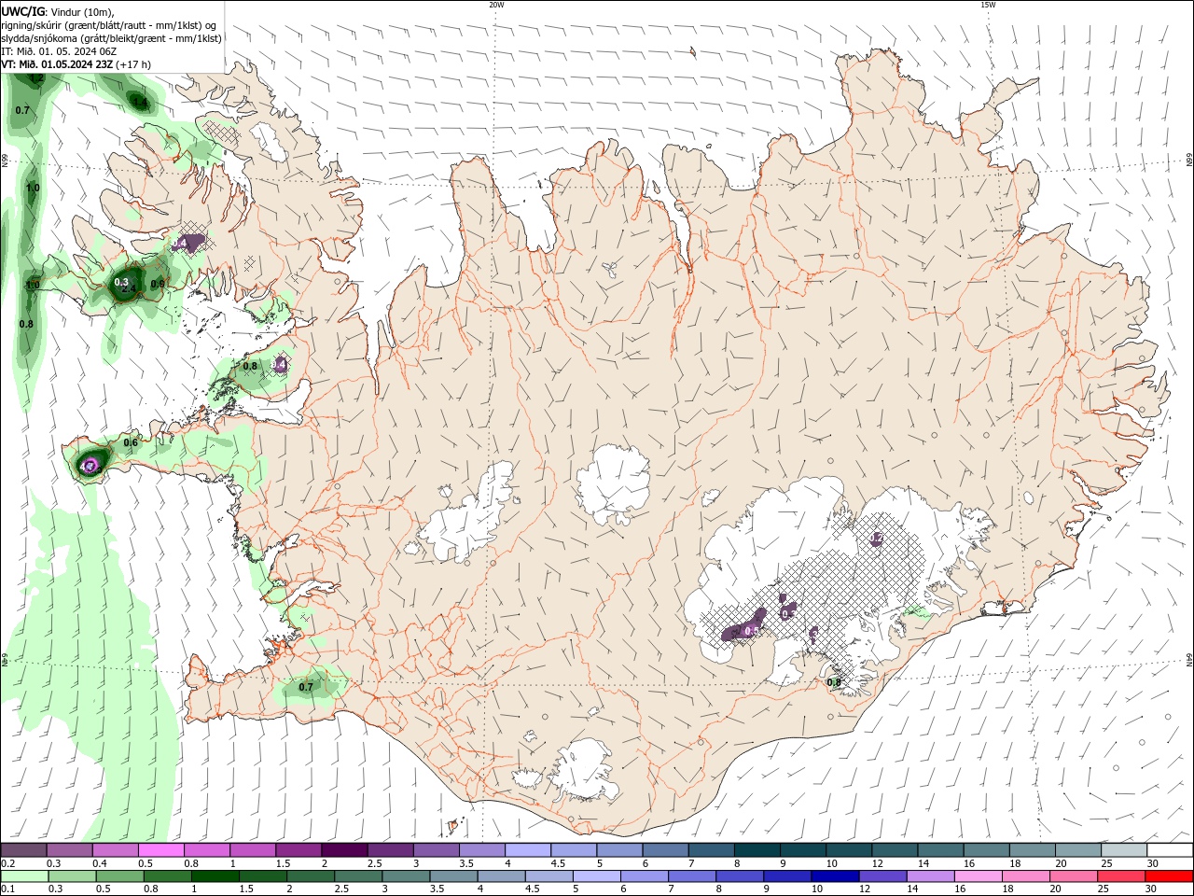Image resolution: width=1194 pixels, height=896 pixels.
Task: Click the 15W longitude label
Action: tap(988, 5)
